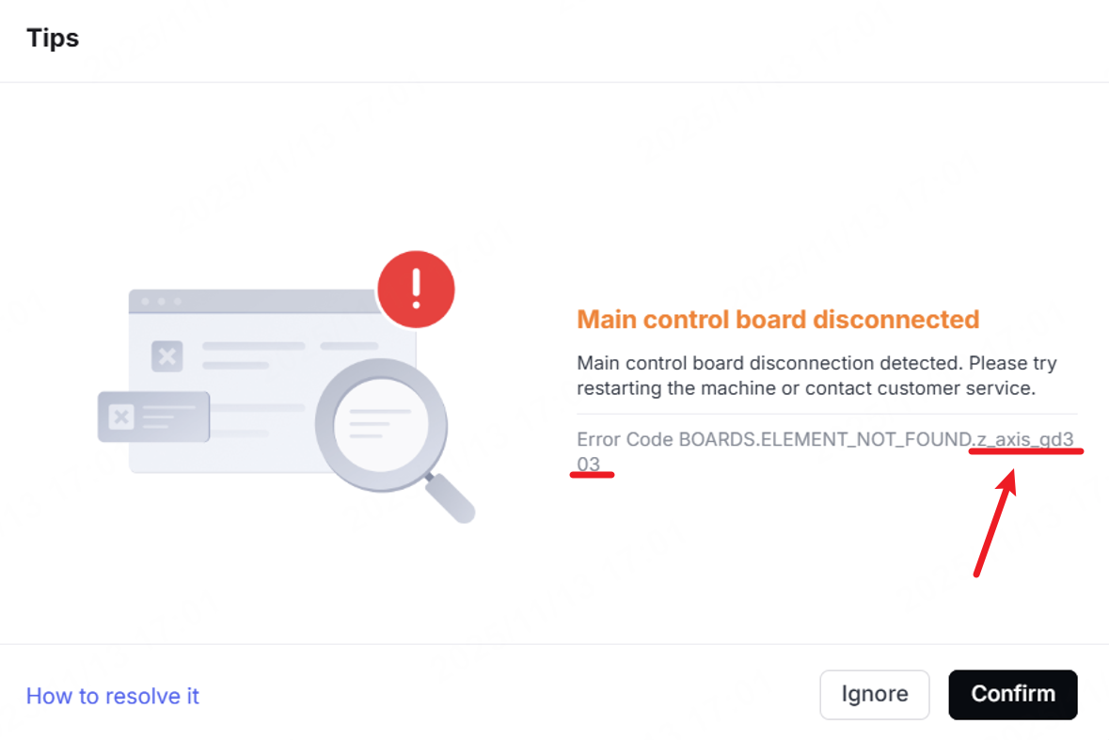The width and height of the screenshot is (1109, 740).
Task: Click the divider line above Error Code
Action: pyautogui.click(x=827, y=414)
